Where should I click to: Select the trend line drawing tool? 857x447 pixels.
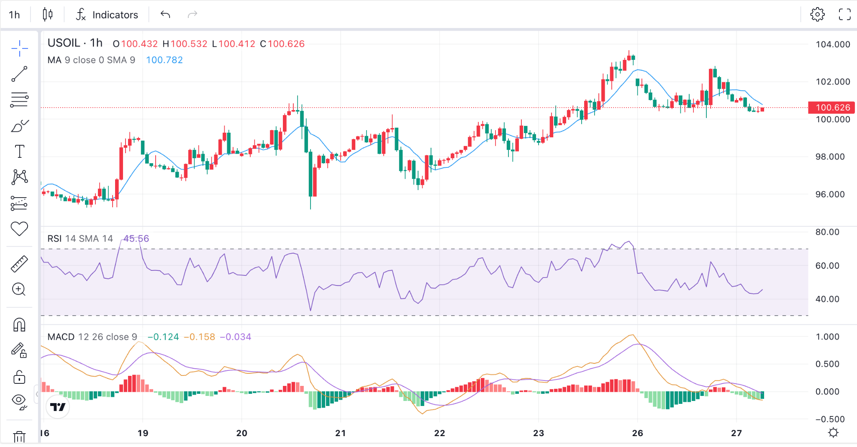click(19, 74)
